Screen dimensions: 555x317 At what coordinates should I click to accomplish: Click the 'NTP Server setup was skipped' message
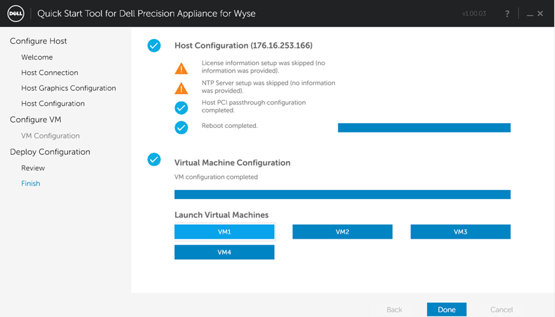268,87
